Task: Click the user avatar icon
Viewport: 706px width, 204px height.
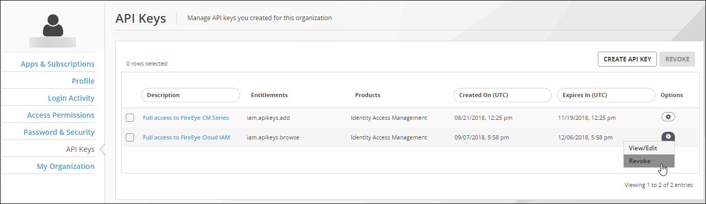Action: pyautogui.click(x=53, y=25)
